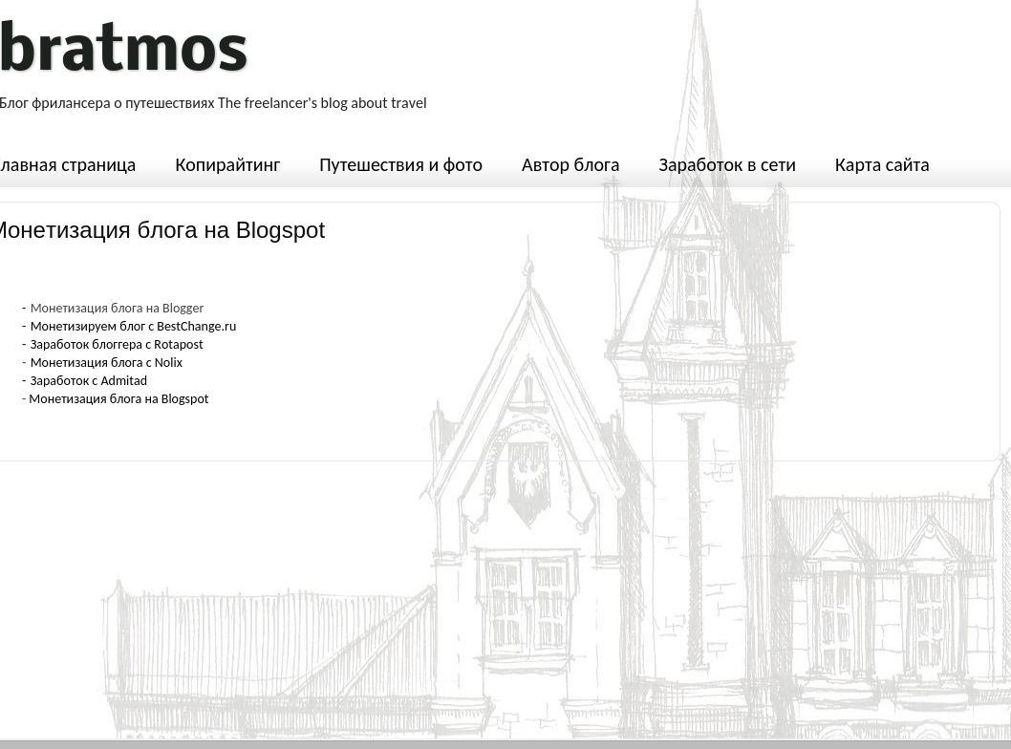Open link Заработок блоггера с Rotapost
Image resolution: width=1011 pixels, height=749 pixels.
point(116,344)
